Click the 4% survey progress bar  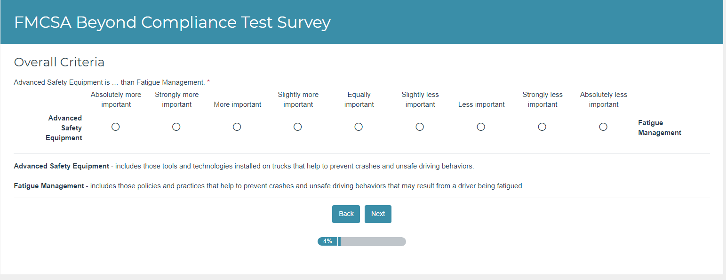361,241
